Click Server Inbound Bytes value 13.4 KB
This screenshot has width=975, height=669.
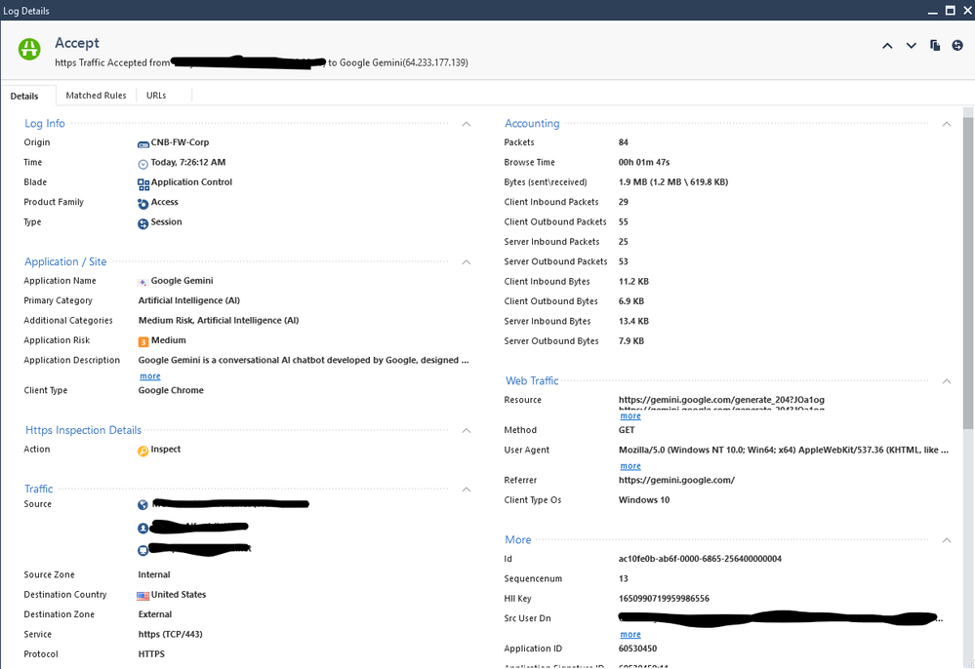click(633, 321)
